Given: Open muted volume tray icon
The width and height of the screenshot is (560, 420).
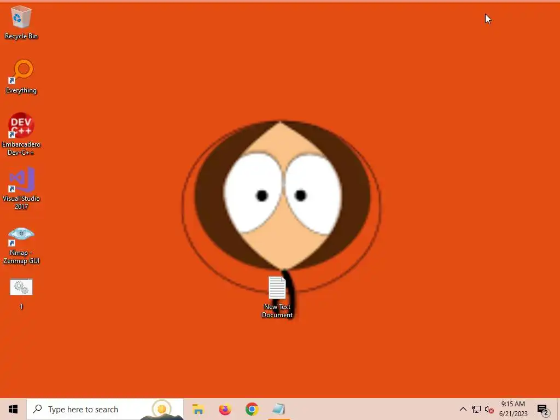Looking at the screenshot, I should (489, 410).
